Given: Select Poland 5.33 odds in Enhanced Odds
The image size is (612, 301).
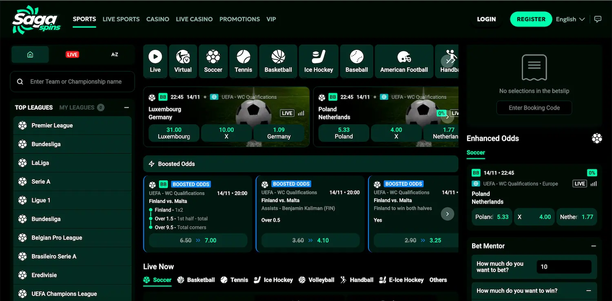Looking at the screenshot, I should click(492, 217).
